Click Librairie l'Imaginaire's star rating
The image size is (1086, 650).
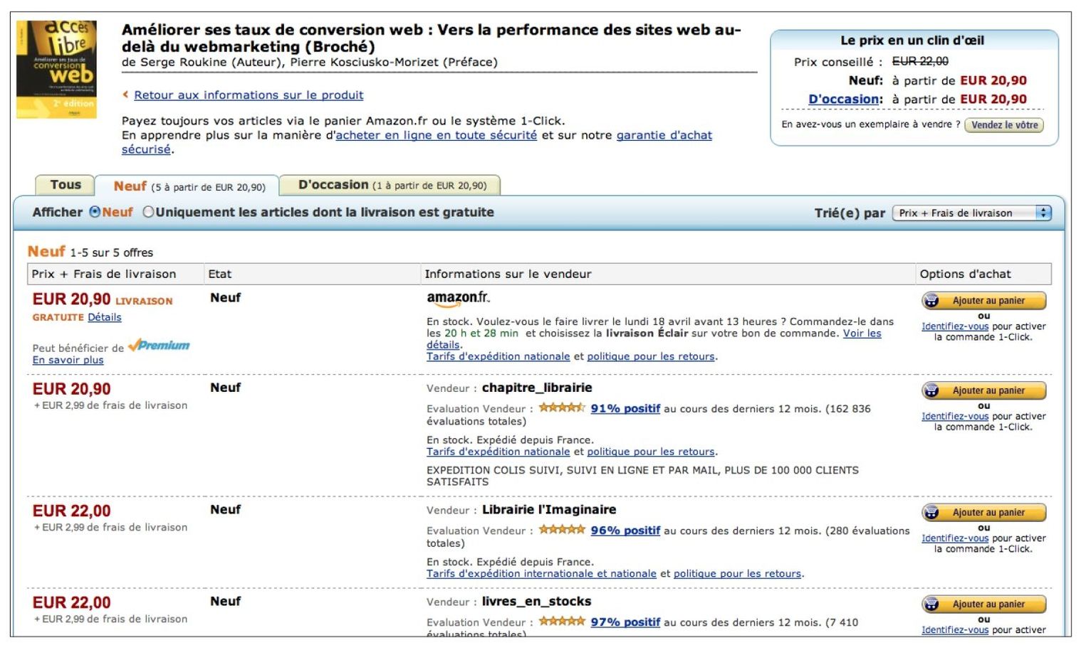tap(562, 530)
